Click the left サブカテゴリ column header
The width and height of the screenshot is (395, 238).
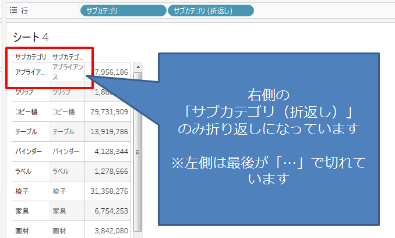(x=30, y=57)
